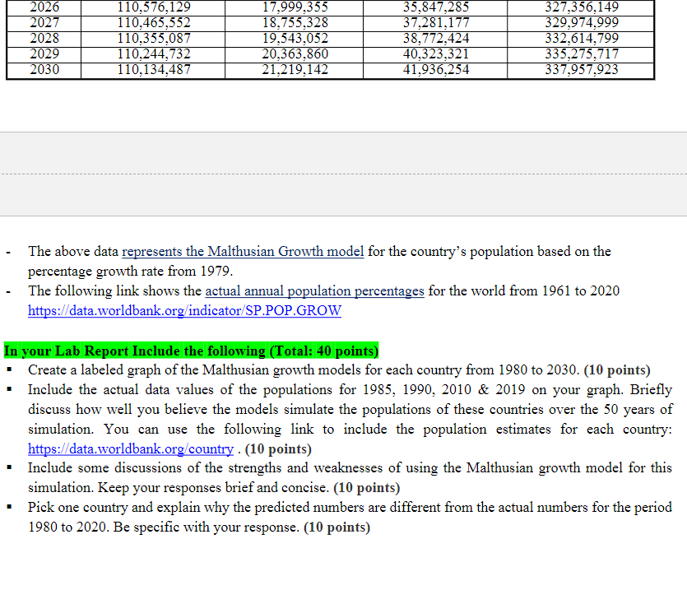
Task: Click the table cell containing 110,576,129
Action: (x=153, y=7)
